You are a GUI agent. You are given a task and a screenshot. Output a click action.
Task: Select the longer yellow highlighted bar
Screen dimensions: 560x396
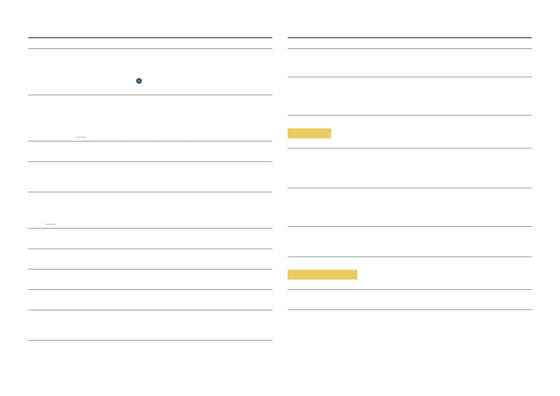(x=322, y=275)
